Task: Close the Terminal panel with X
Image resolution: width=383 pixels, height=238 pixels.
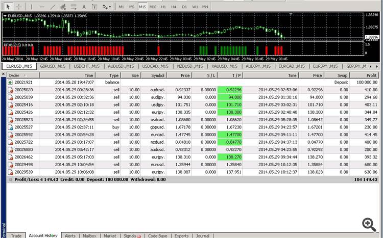Action: click(3, 74)
